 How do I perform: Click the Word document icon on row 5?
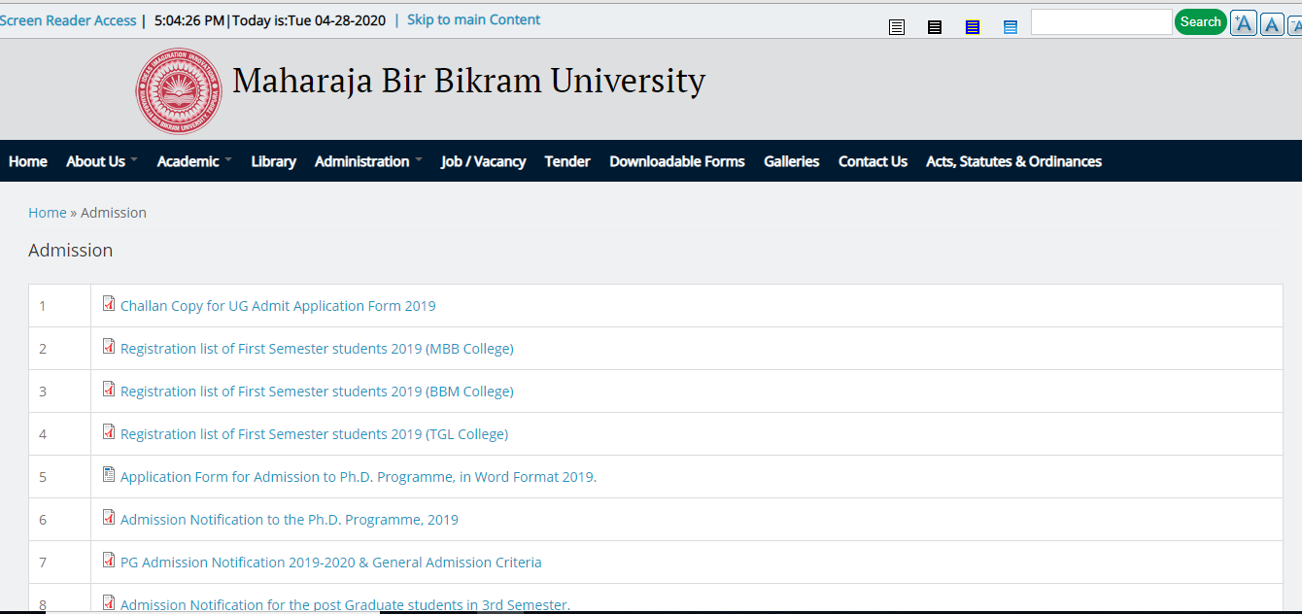pyautogui.click(x=108, y=474)
